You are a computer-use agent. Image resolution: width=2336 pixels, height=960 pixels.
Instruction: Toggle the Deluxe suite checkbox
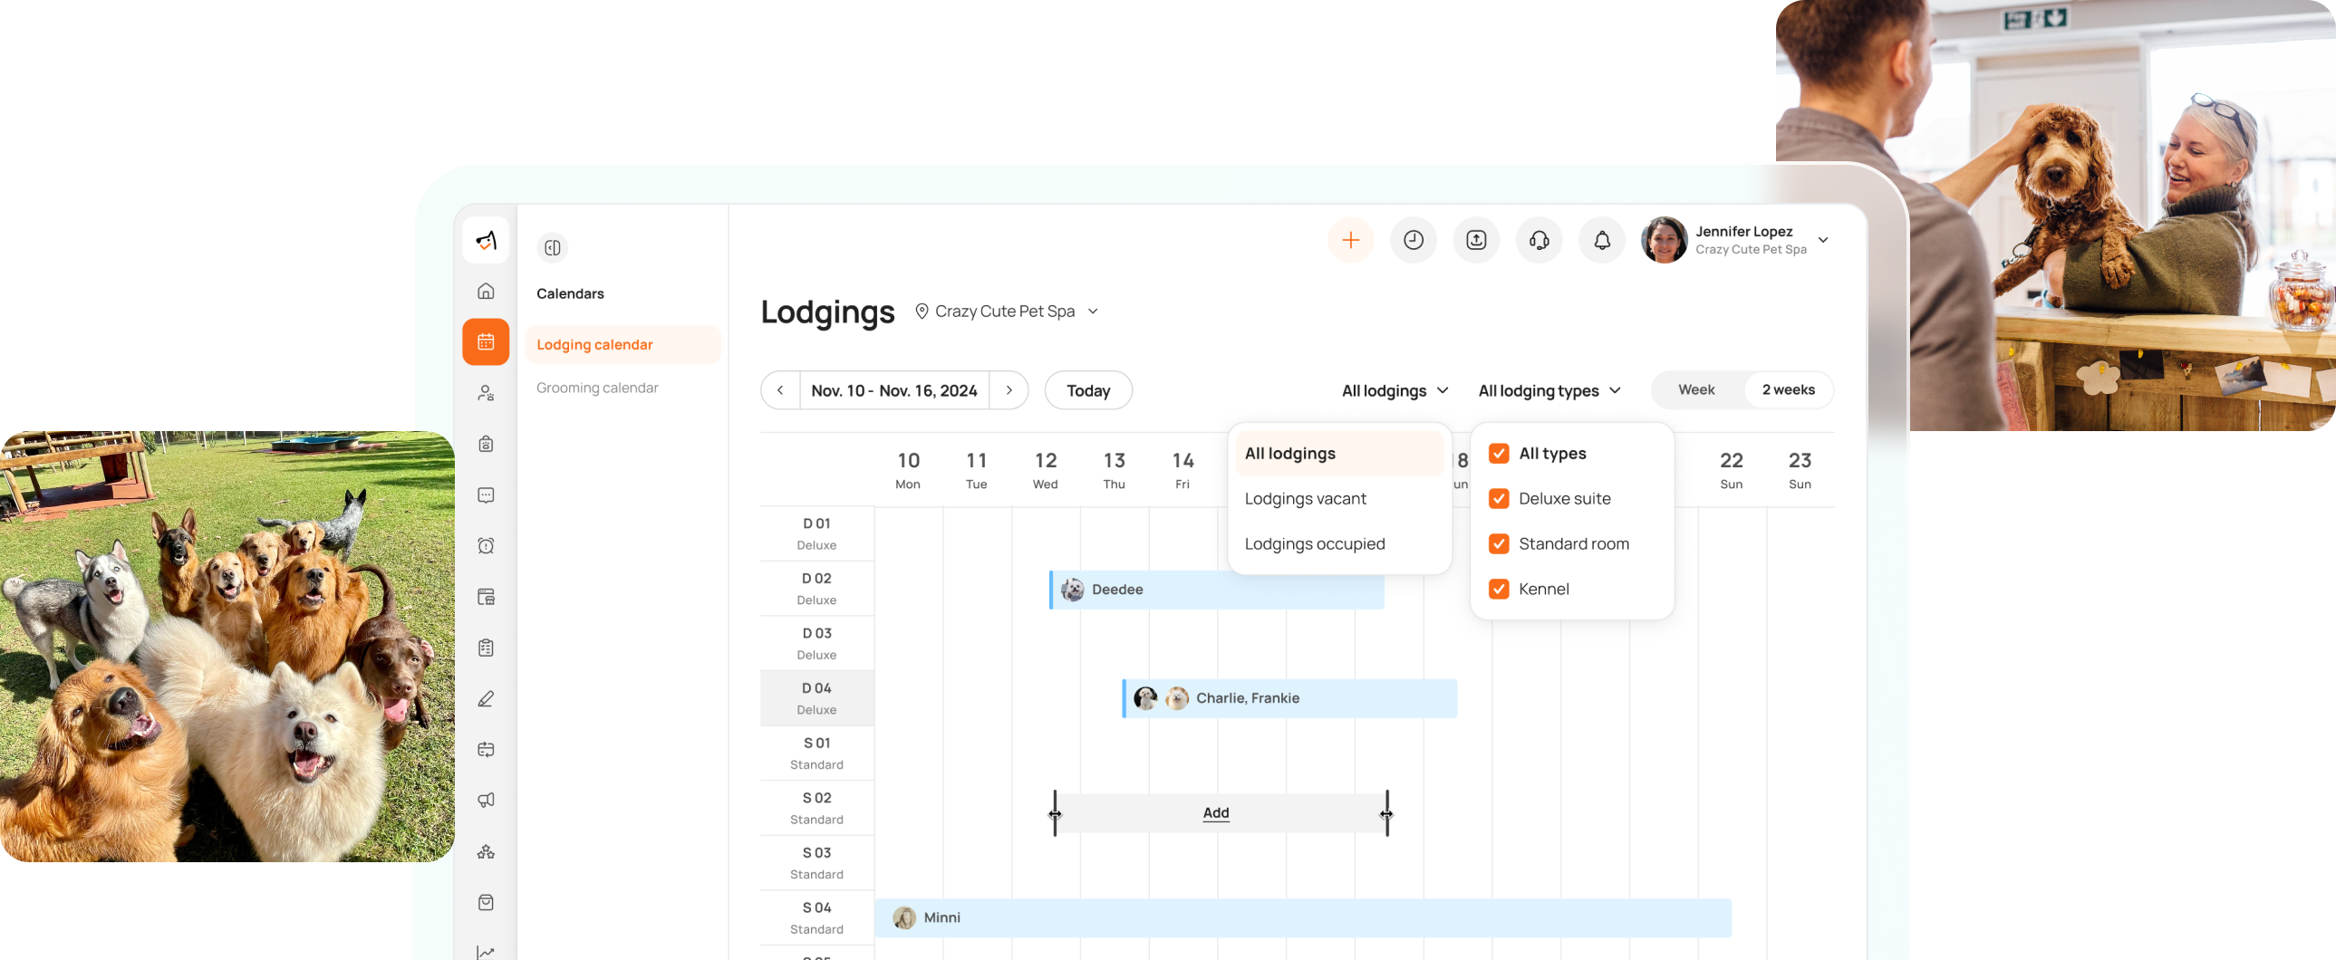[1499, 499]
